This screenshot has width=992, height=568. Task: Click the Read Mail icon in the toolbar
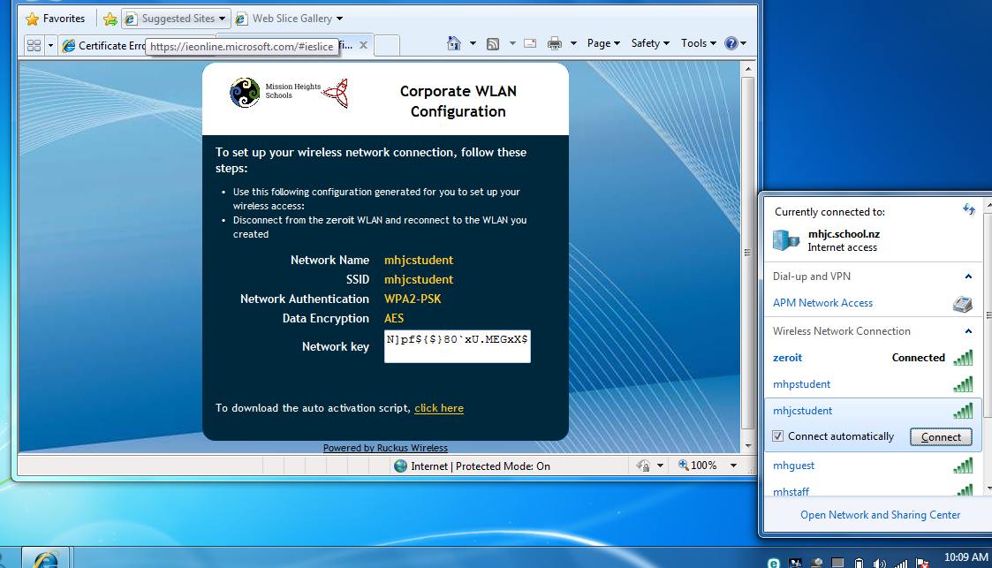(530, 43)
